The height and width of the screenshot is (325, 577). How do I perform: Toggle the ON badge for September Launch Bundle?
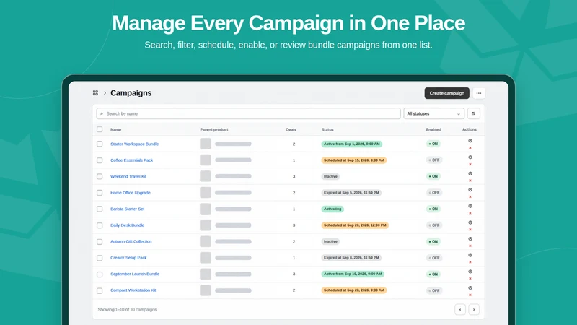tap(433, 274)
